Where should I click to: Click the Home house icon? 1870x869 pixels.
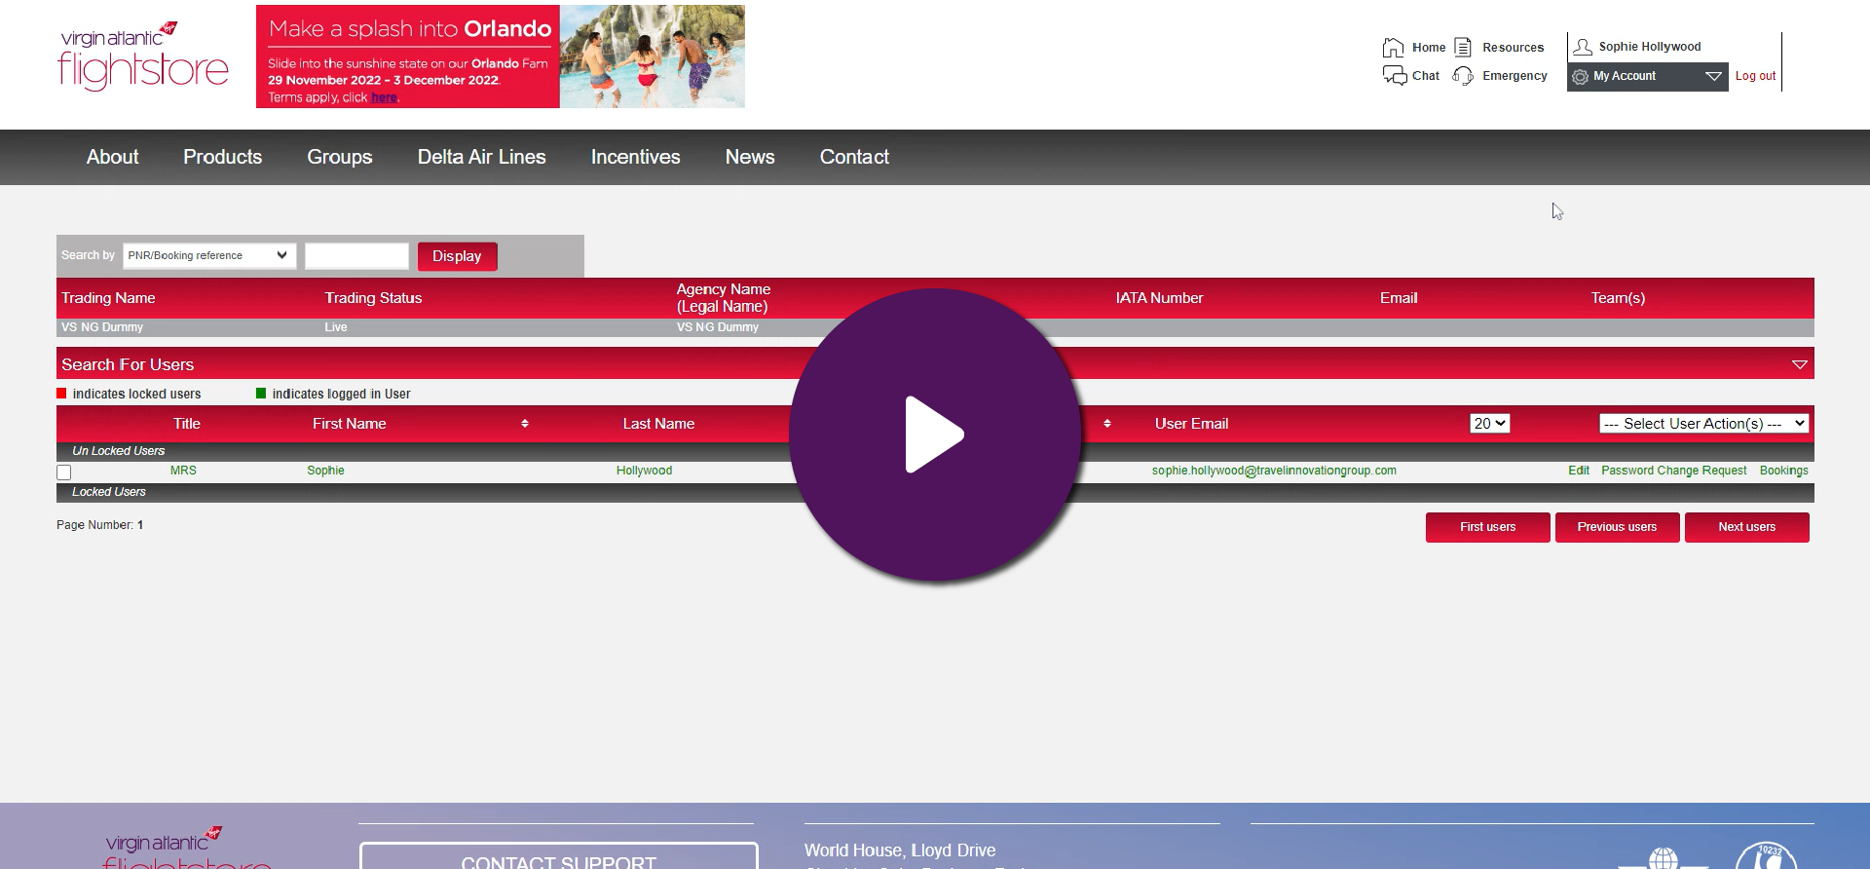1393,47
